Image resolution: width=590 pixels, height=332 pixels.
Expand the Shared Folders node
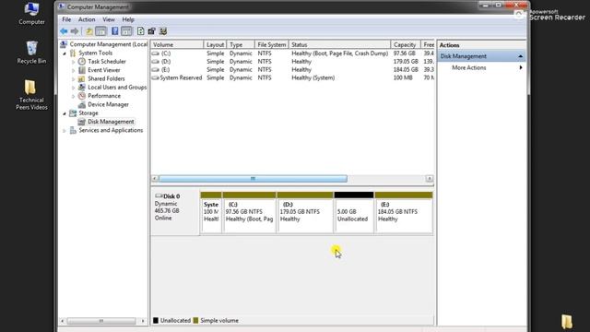tap(74, 79)
